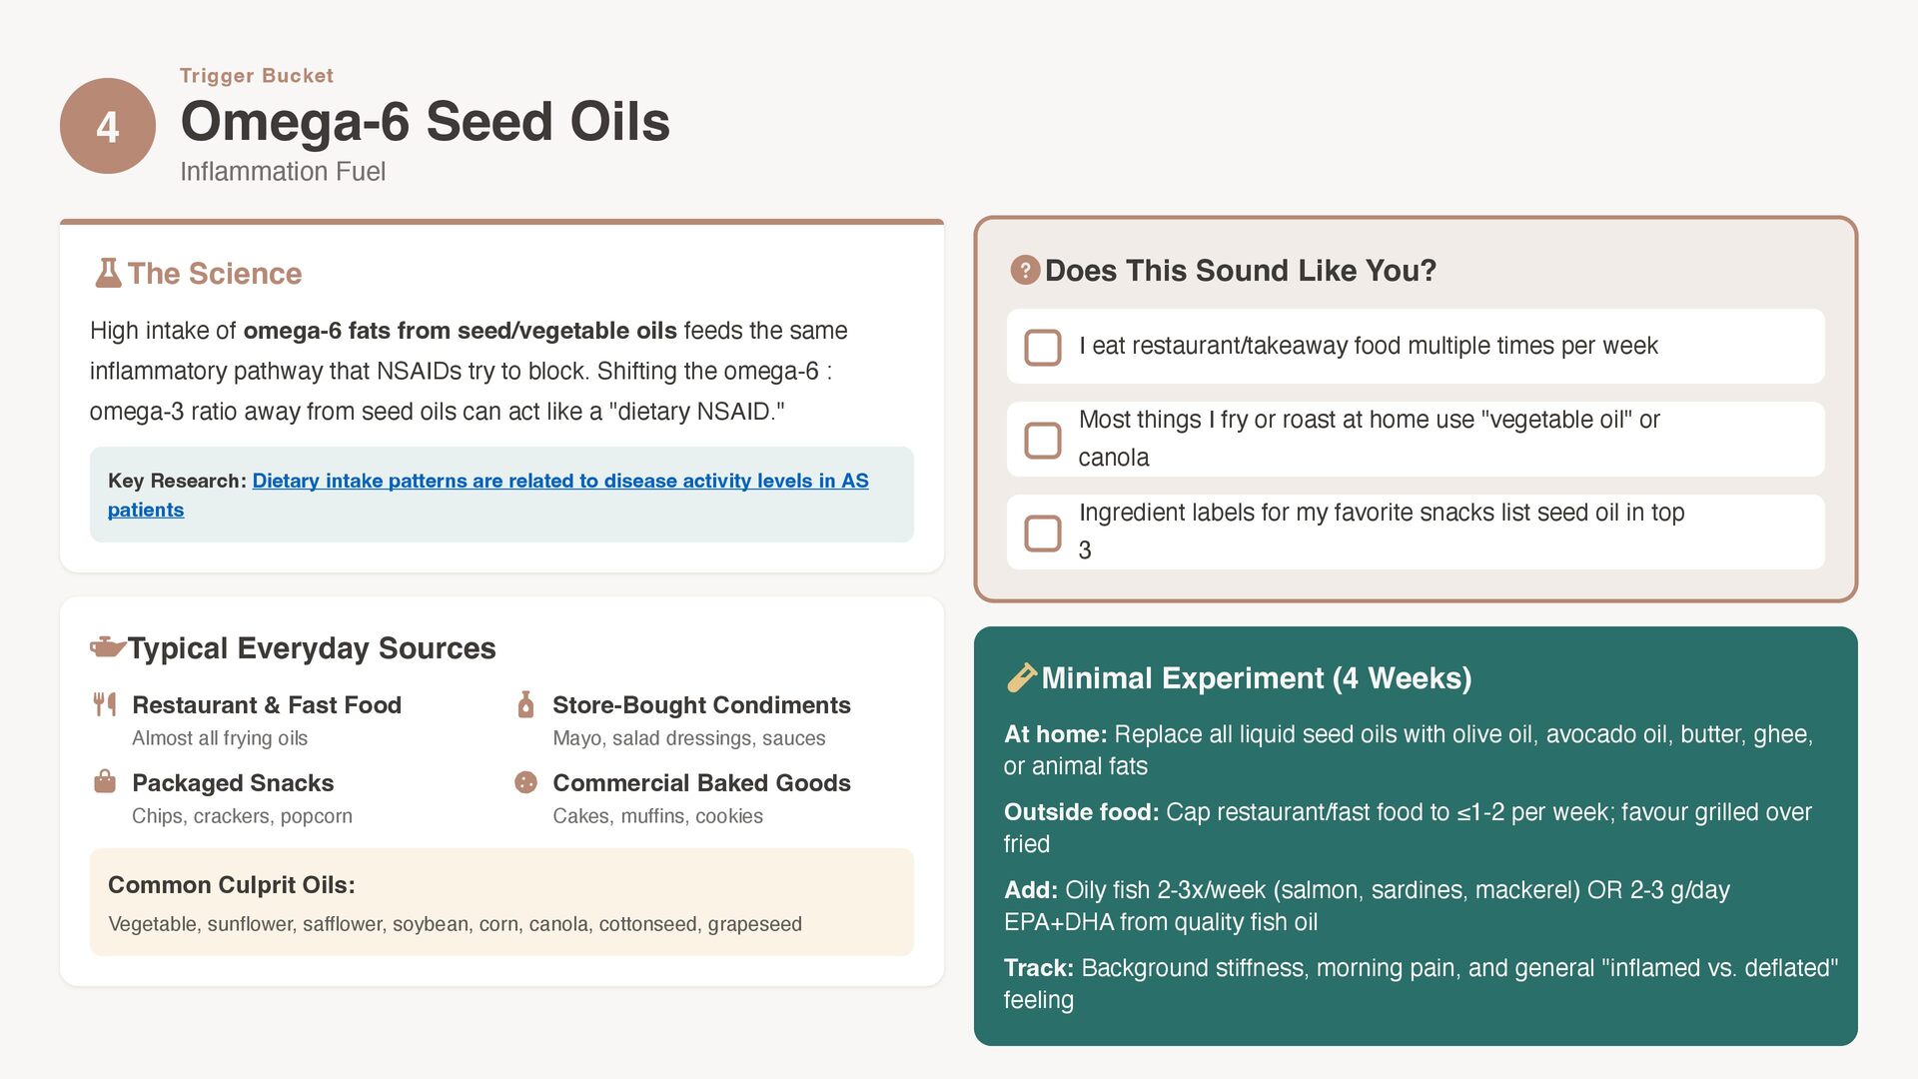Click the flask icon beside The Science
Screen dimensions: 1918x1079
click(108, 273)
